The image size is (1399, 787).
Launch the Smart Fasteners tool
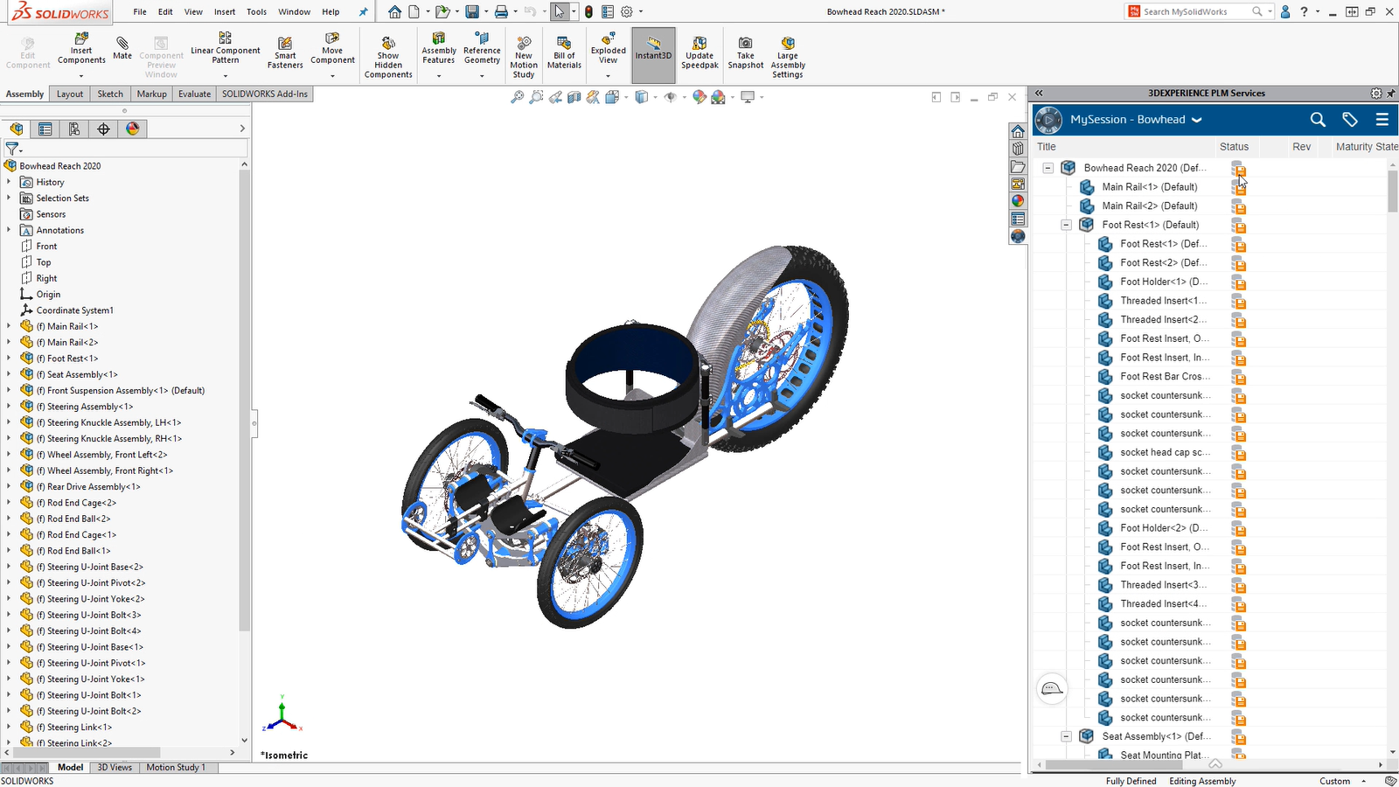click(285, 52)
